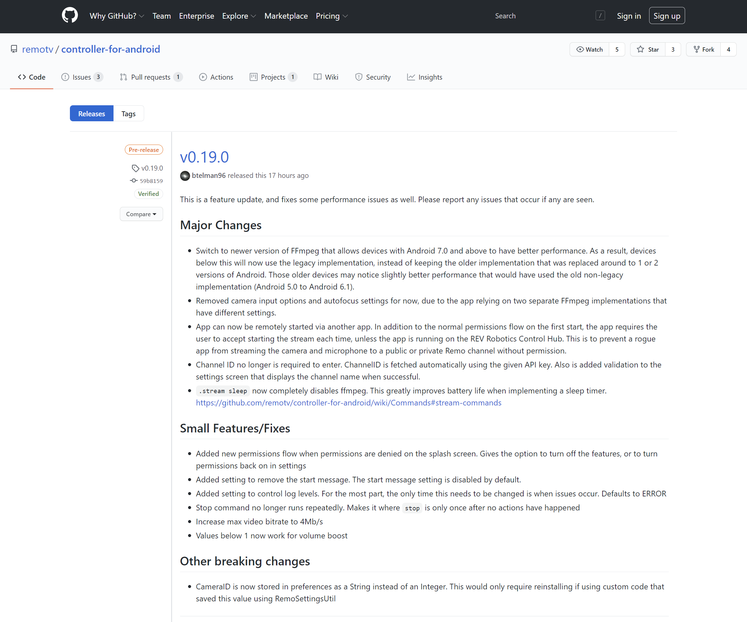
Task: Open the remotv owner link
Action: point(38,49)
